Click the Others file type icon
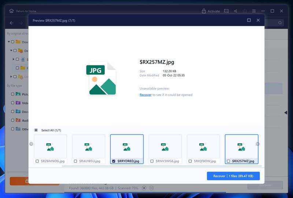293x198 pixels. click(x=18, y=129)
